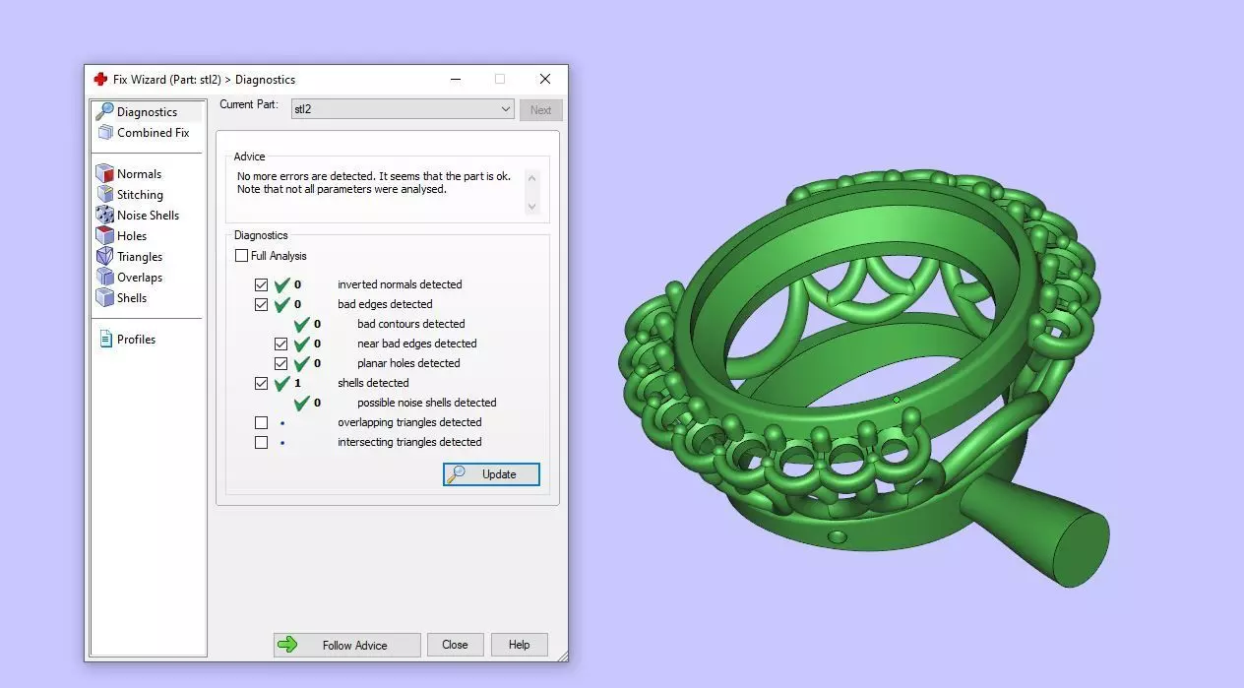Viewport: 1244px width, 688px height.
Task: Go to the Noise Shells page label
Action: coord(148,216)
